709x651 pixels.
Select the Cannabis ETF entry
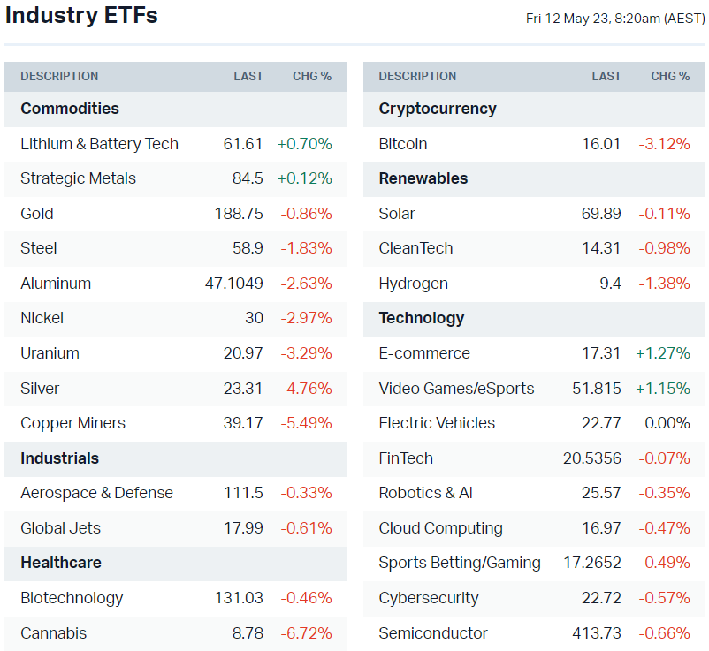coord(53,633)
